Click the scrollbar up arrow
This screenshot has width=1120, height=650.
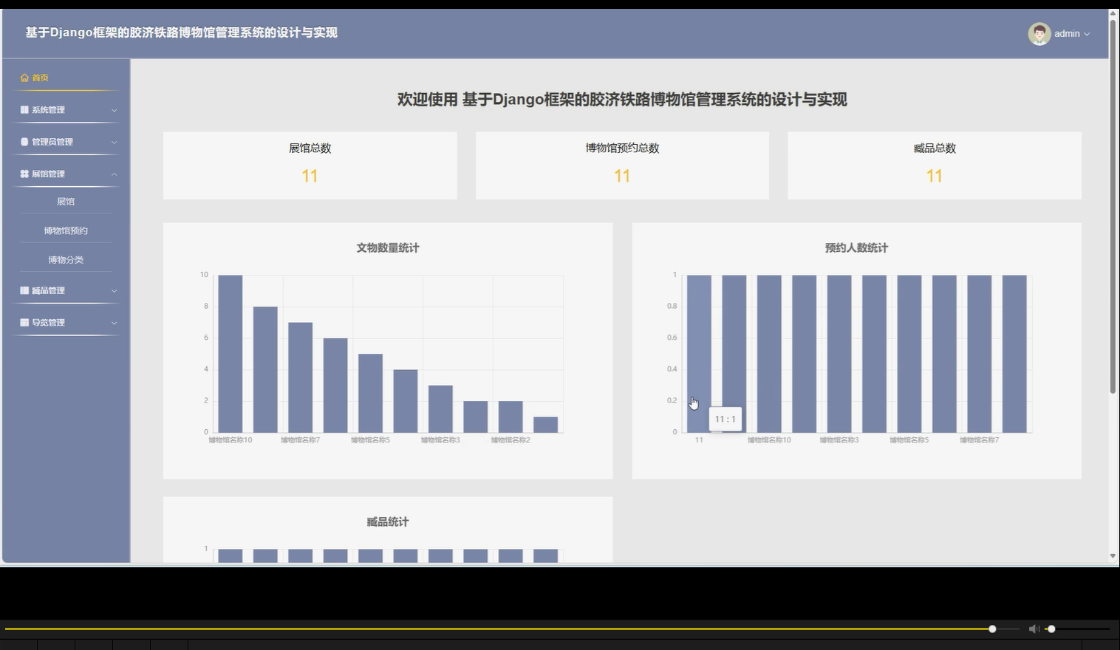tap(1113, 13)
